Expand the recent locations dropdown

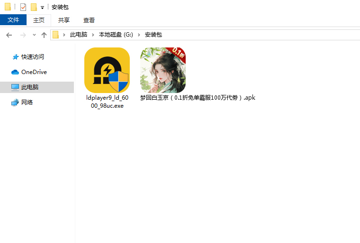pos(34,35)
